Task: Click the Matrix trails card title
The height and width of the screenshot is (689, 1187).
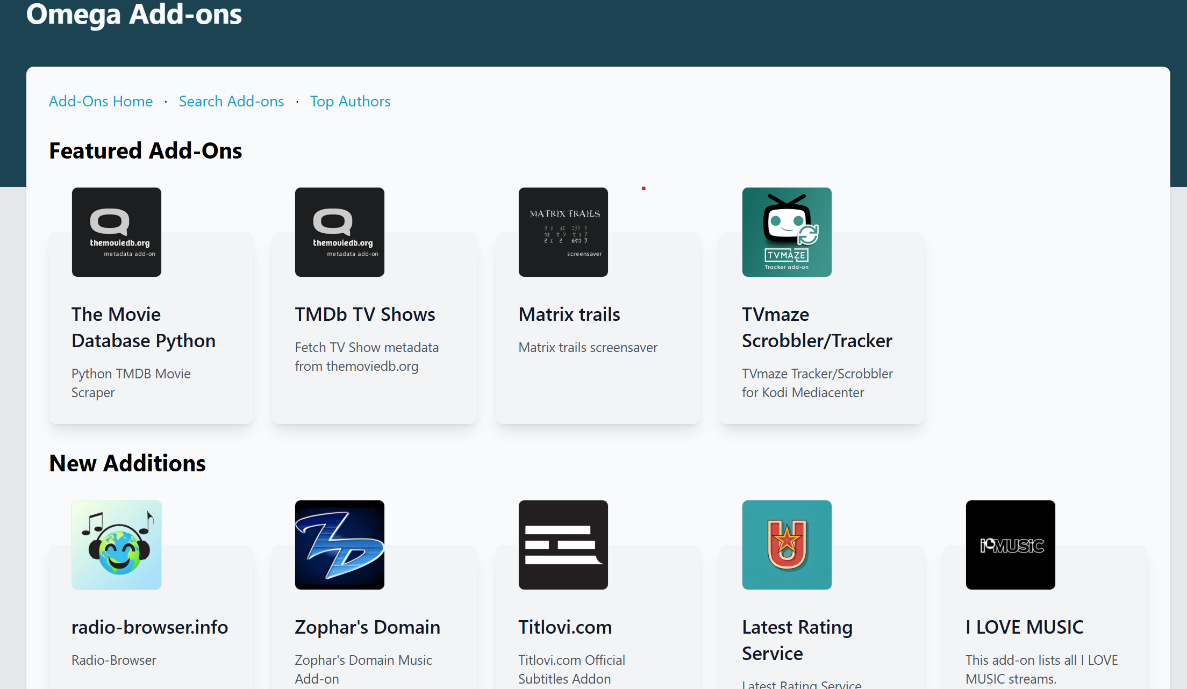Action: pyautogui.click(x=569, y=314)
